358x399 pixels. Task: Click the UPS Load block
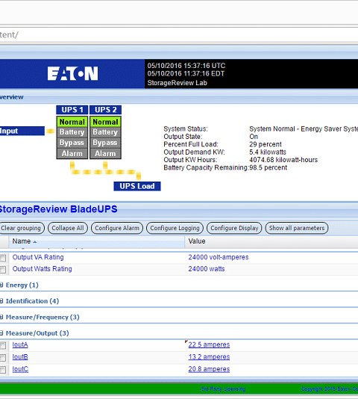(137, 186)
